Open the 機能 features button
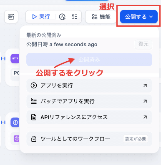The width and height of the screenshot is (161, 165). (101, 17)
